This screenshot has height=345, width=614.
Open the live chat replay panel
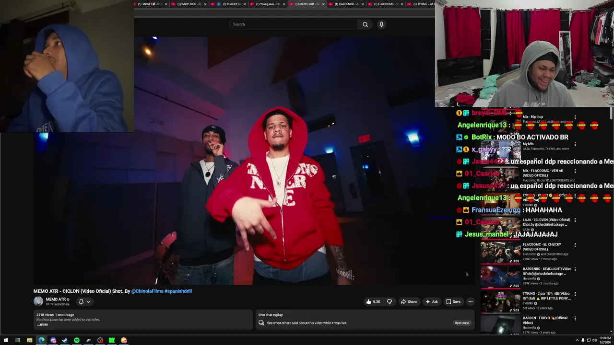[461, 323]
